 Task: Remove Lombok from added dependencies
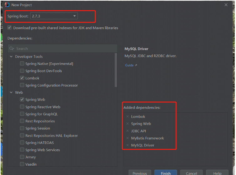(128, 116)
